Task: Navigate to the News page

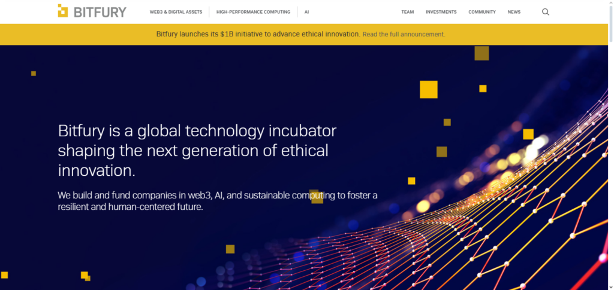Action: coord(514,12)
